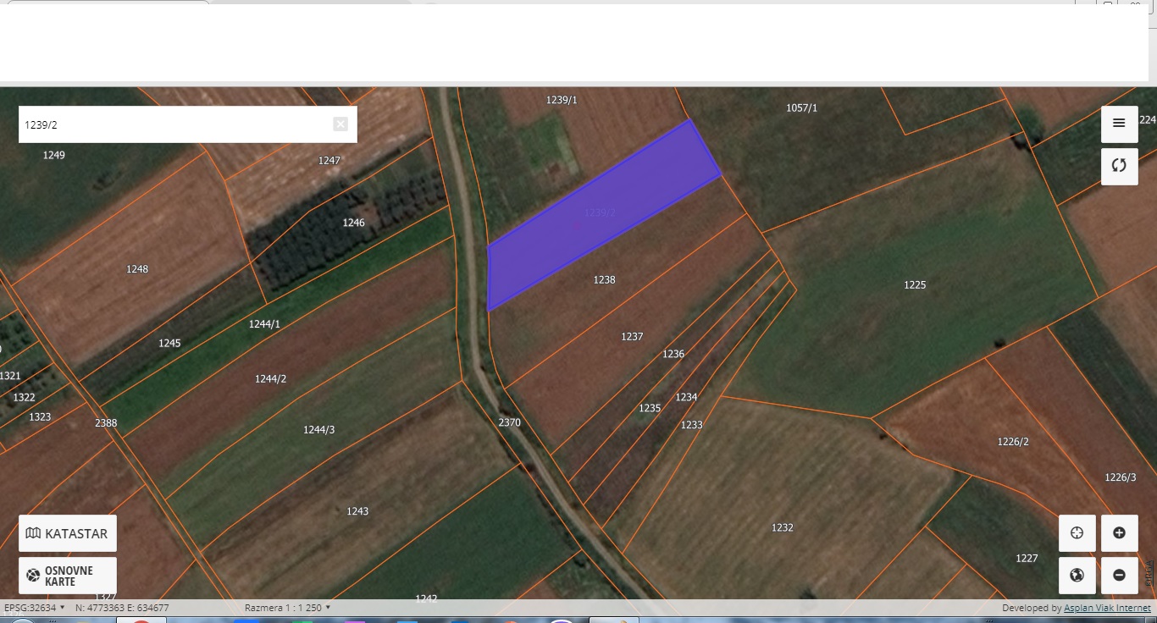Select parcel 1225 on the map
Screen dimensions: 1157x623
click(x=915, y=285)
